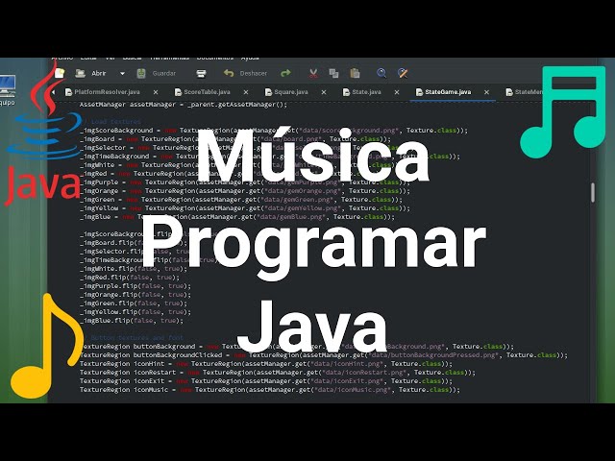Click the editor vertical scrollbar handle
Screen dimensions: 615x461
pos(593,192)
